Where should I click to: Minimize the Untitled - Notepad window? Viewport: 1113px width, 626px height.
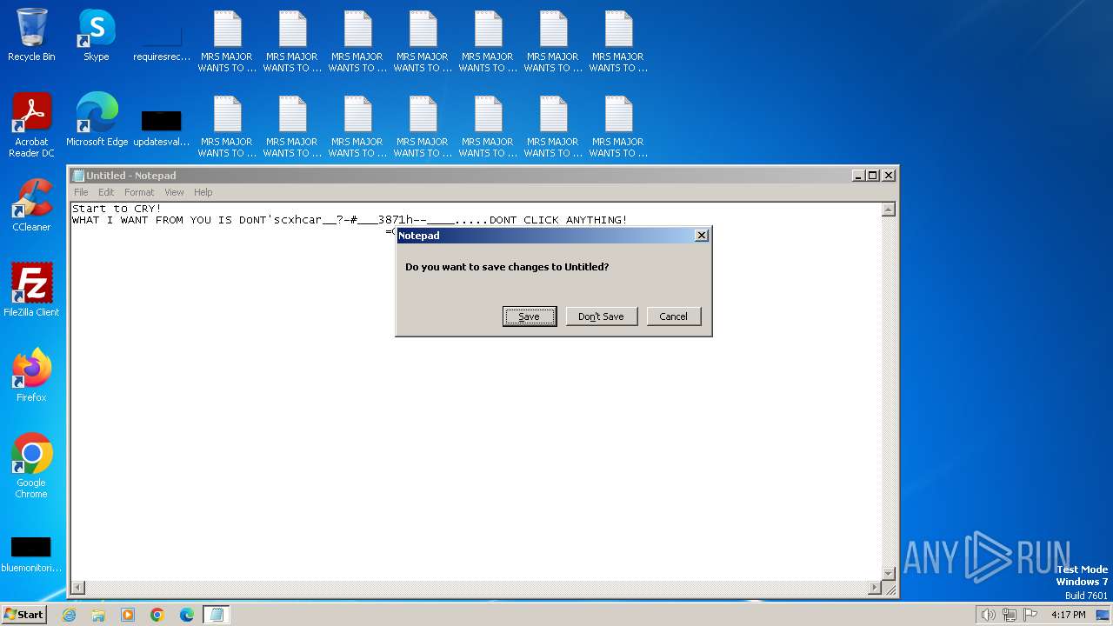[x=859, y=175]
